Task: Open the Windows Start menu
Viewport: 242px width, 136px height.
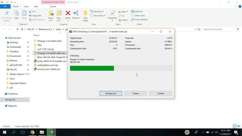Action: pos(5,132)
